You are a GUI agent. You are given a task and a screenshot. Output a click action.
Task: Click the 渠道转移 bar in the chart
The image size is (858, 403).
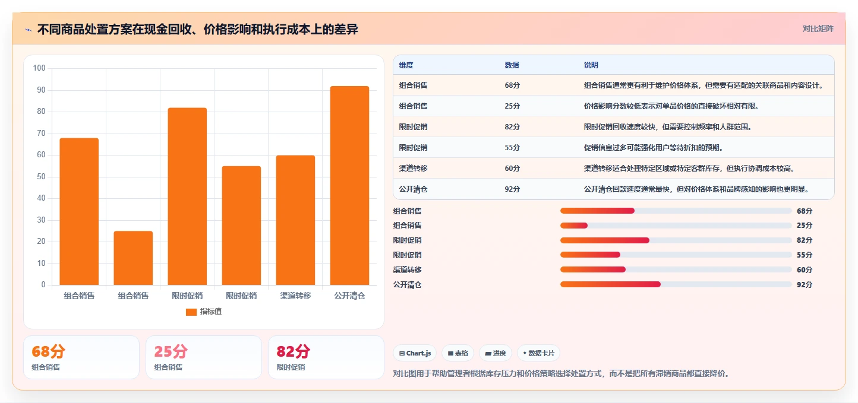(295, 220)
